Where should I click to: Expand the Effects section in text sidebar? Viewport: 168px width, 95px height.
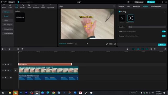[x=8, y=20]
